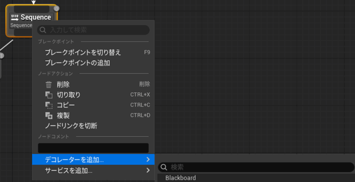Click the 入力して検索 search field
The image size is (355, 182).
(x=97, y=30)
